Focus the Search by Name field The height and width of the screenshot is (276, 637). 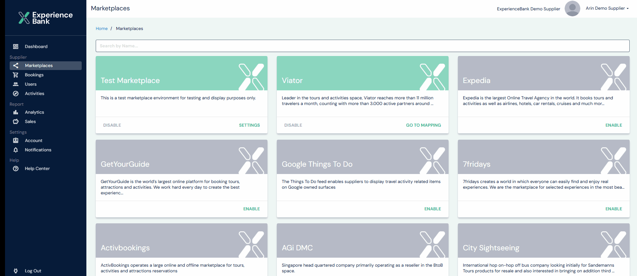[363, 46]
